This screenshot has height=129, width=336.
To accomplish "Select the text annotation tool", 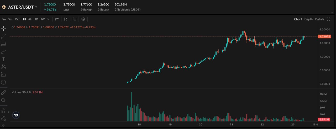I will coord(3,59).
